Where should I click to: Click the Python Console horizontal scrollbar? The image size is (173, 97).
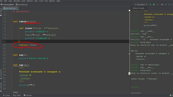pos(136,93)
